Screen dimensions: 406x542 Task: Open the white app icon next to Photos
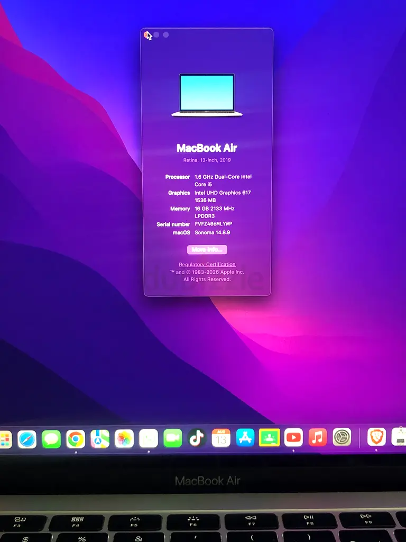pyautogui.click(x=149, y=438)
